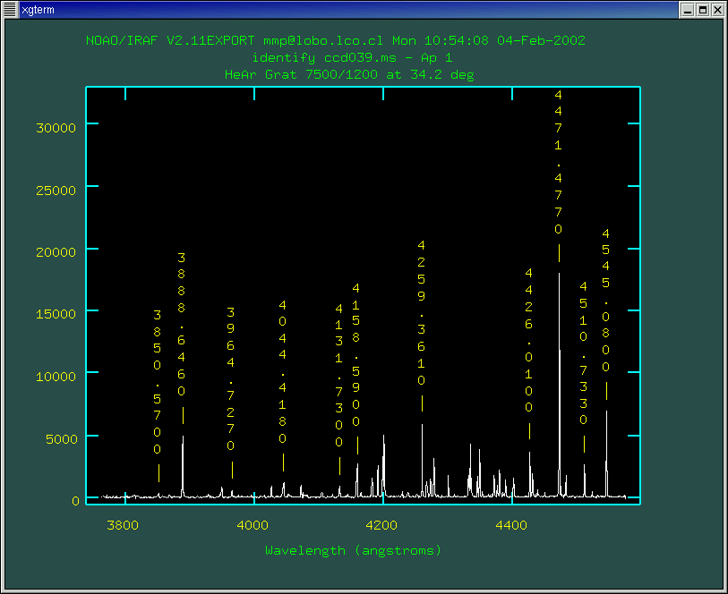Click the HeAr Grat 7500/1200 subtitle

coord(349,74)
